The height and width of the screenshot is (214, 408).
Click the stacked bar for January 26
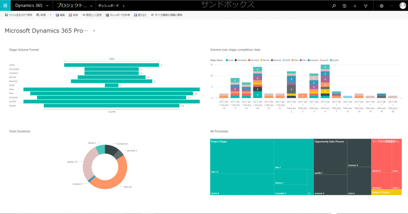point(258,82)
